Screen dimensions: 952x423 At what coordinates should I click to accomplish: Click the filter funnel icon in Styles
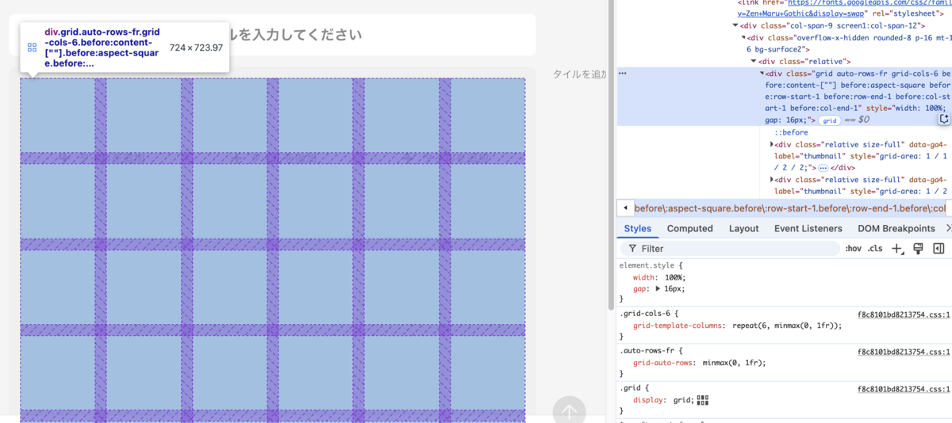(x=632, y=249)
